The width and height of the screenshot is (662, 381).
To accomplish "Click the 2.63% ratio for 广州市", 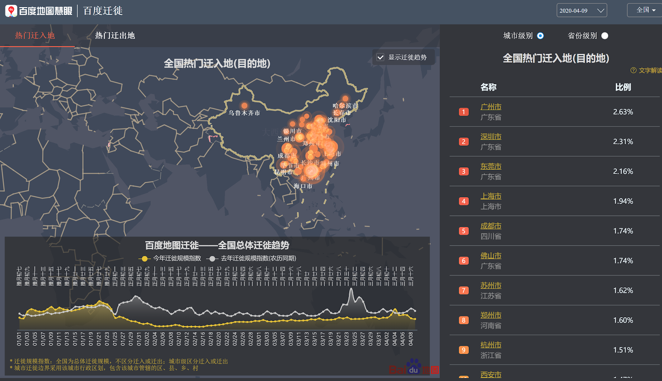I will click(623, 112).
